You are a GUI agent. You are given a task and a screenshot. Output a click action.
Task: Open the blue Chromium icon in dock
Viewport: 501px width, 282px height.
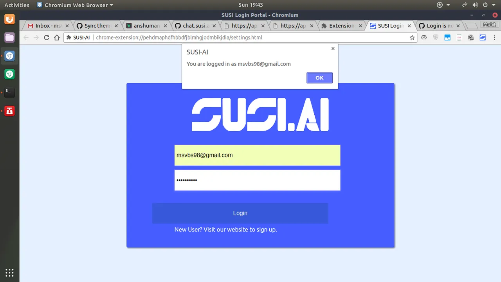pos(9,56)
